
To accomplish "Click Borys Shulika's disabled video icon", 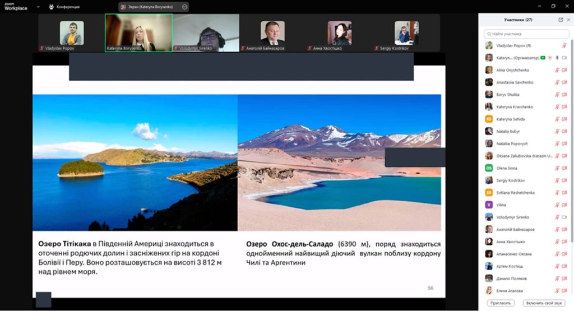I will tap(564, 95).
